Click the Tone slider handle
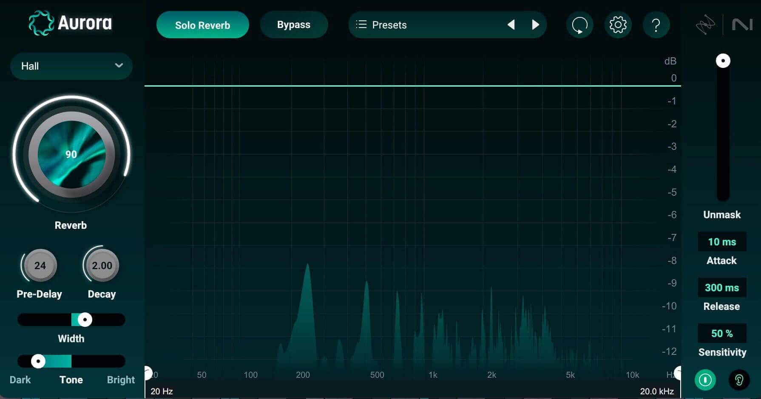This screenshot has height=399, width=761. [x=38, y=361]
